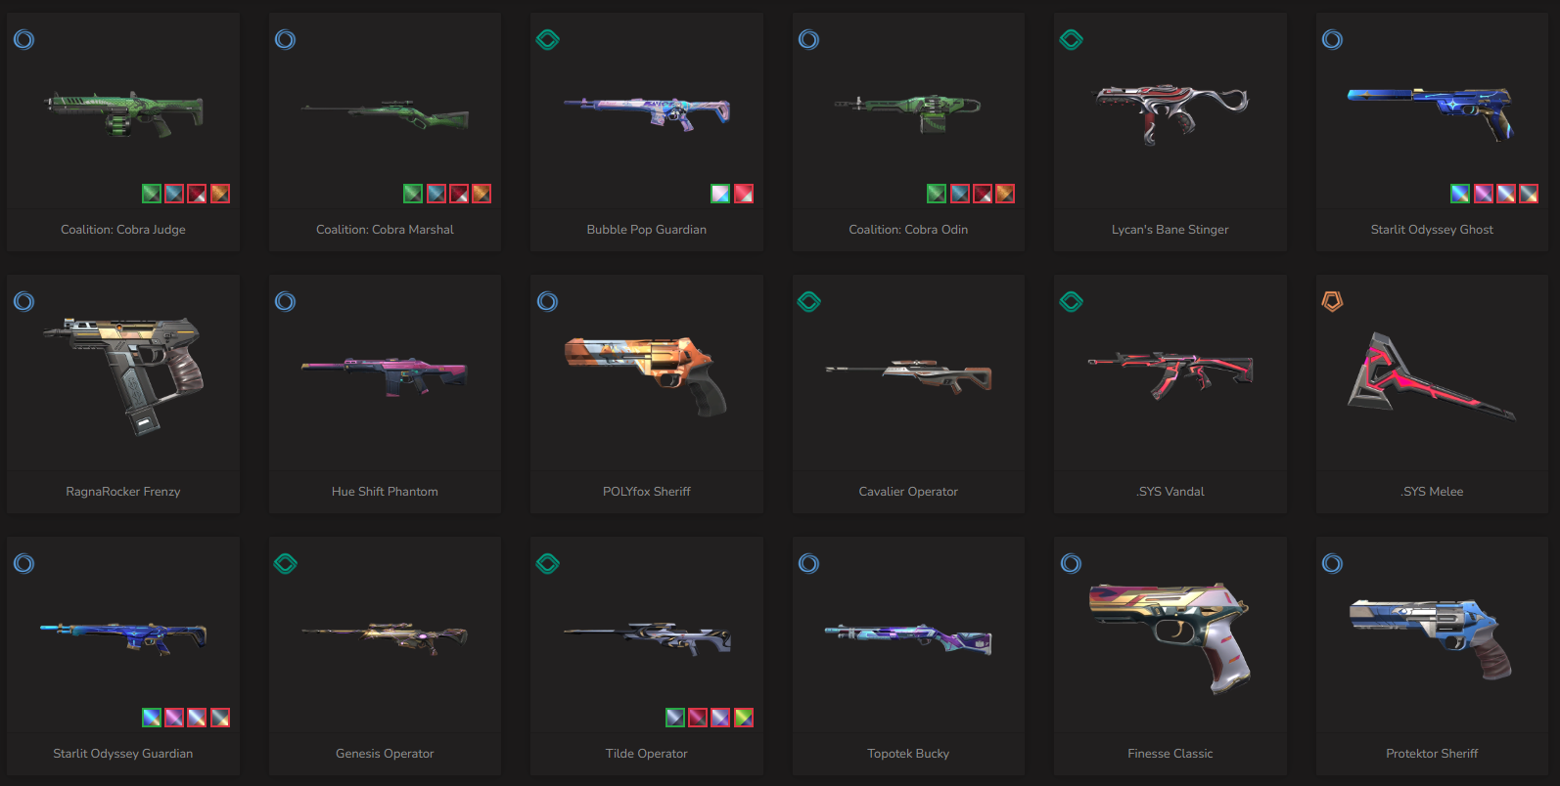Select the orange color variant for Cobra Marshal

(482, 194)
